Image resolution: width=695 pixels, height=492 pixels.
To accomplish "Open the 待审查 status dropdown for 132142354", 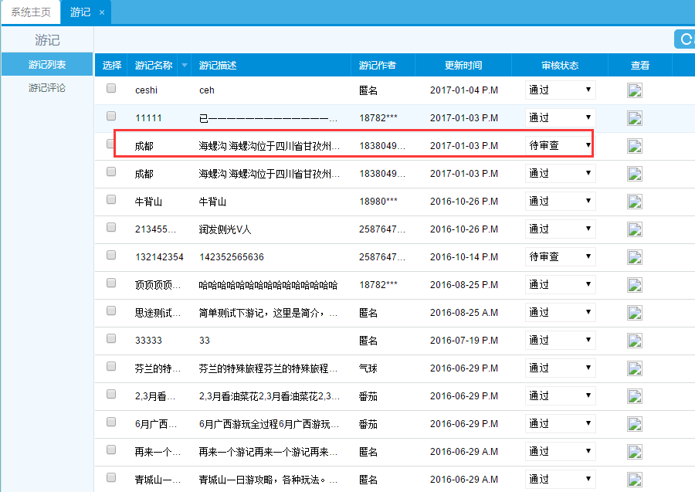I will pyautogui.click(x=560, y=256).
